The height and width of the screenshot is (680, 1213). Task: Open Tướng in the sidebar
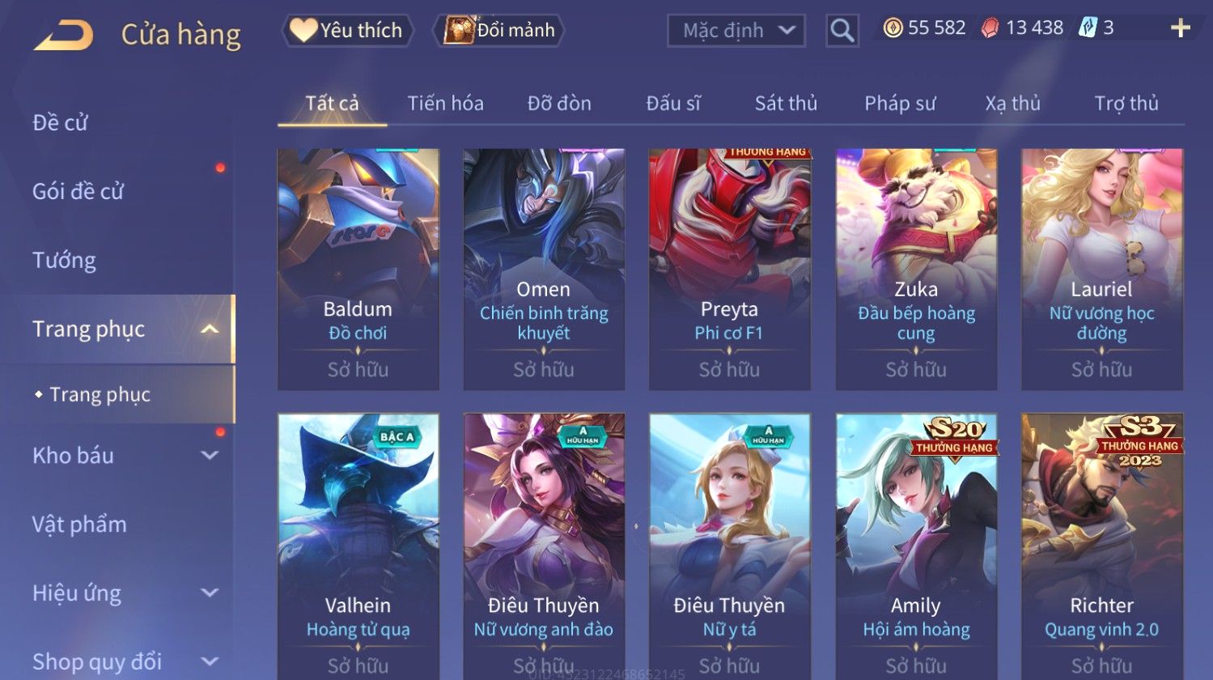point(65,261)
